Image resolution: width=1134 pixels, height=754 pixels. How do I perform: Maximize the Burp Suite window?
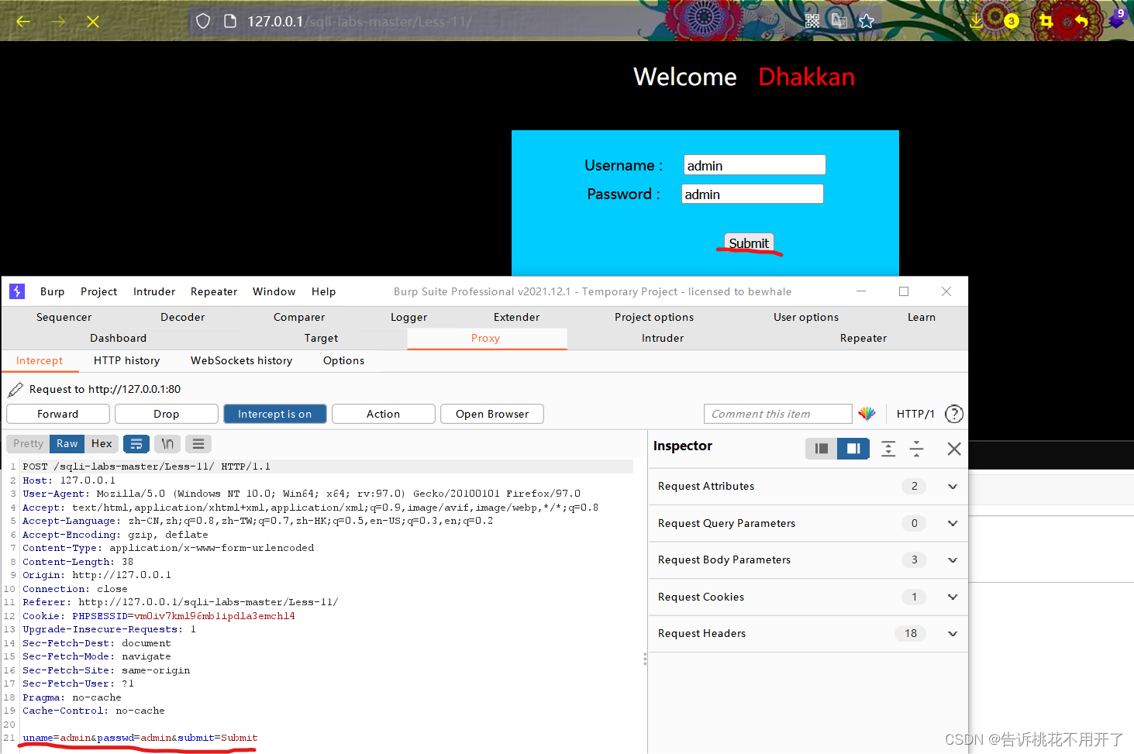pyautogui.click(x=904, y=291)
